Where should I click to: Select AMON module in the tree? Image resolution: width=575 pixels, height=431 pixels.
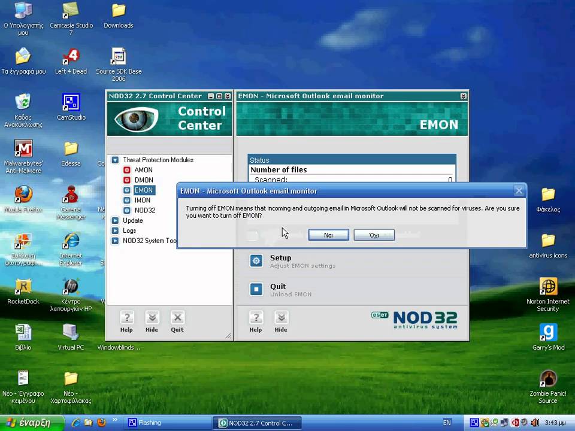pos(143,170)
